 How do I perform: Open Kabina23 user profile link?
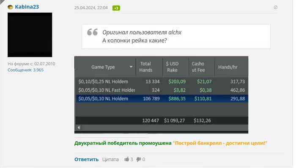[x=27, y=7]
